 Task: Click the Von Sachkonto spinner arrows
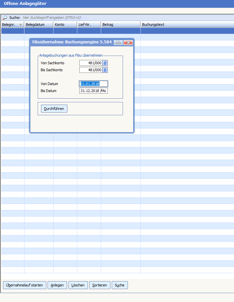pyautogui.click(x=105, y=63)
